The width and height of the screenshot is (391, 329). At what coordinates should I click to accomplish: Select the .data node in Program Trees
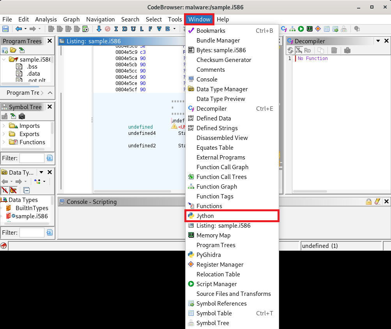[33, 73]
